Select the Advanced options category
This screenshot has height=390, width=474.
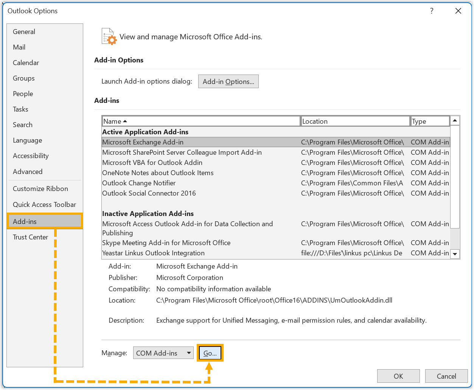tap(45, 172)
